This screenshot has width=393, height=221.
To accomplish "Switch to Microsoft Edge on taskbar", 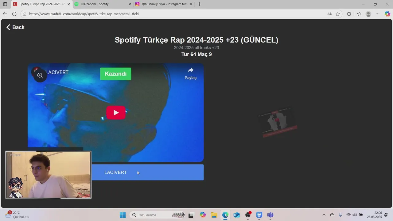I will [x=225, y=215].
